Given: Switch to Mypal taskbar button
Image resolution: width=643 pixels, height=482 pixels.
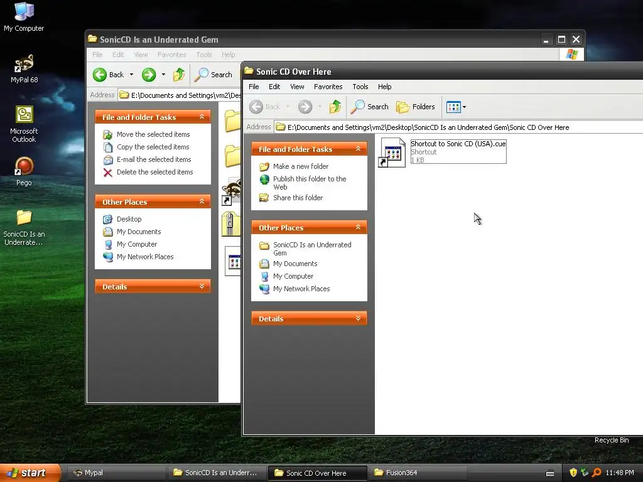Looking at the screenshot, I should 116,473.
